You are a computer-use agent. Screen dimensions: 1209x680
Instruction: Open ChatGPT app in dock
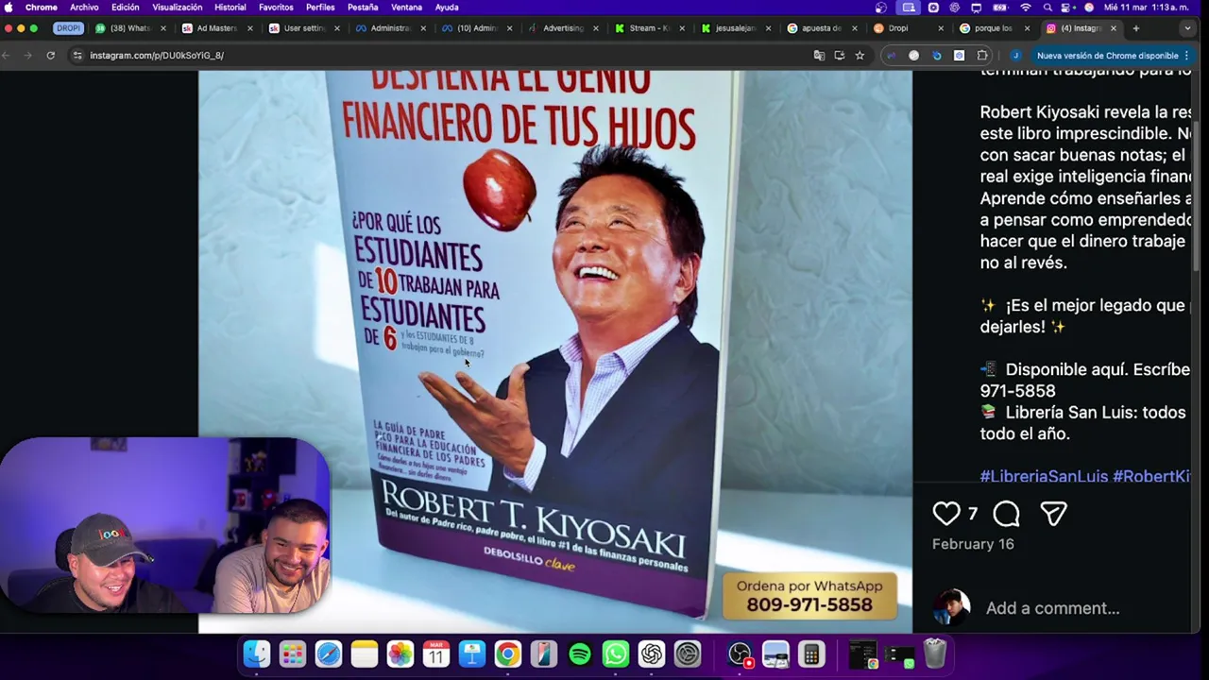pos(652,654)
